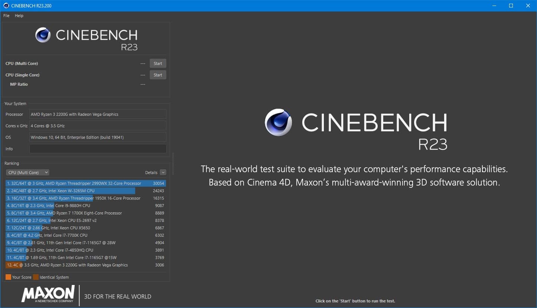Expand the Details dropdown arrow
The width and height of the screenshot is (537, 308).
(163, 172)
